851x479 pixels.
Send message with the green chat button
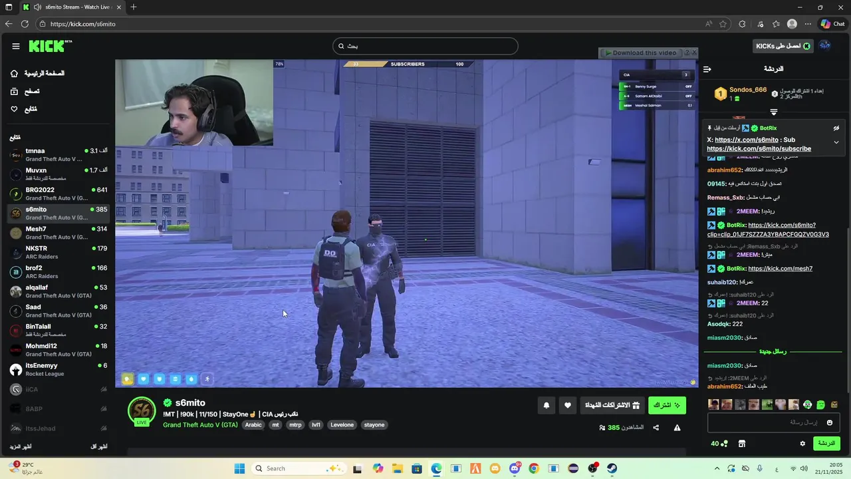826,444
